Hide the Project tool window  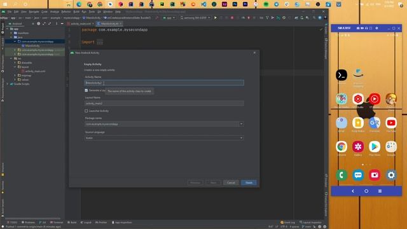pyautogui.click(x=62, y=24)
